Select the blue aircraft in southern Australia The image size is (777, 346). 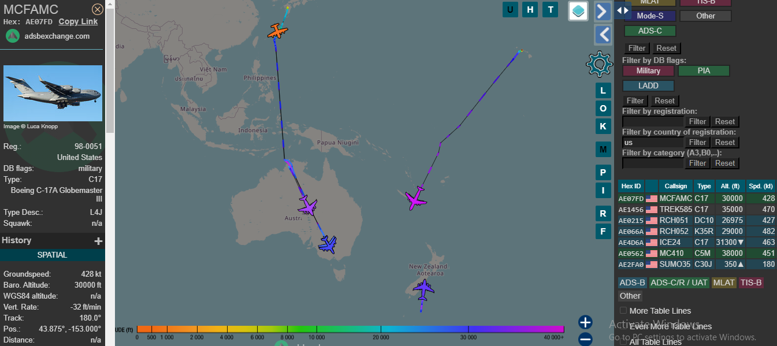[x=328, y=244]
